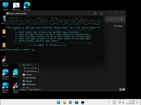Minimize the Morphs_Menu_Installer window

point(89,13)
